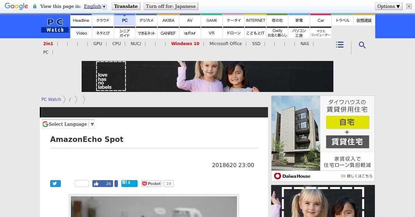The height and width of the screenshot is (217, 415).
Task: Open the Car tab
Action: tap(321, 20)
